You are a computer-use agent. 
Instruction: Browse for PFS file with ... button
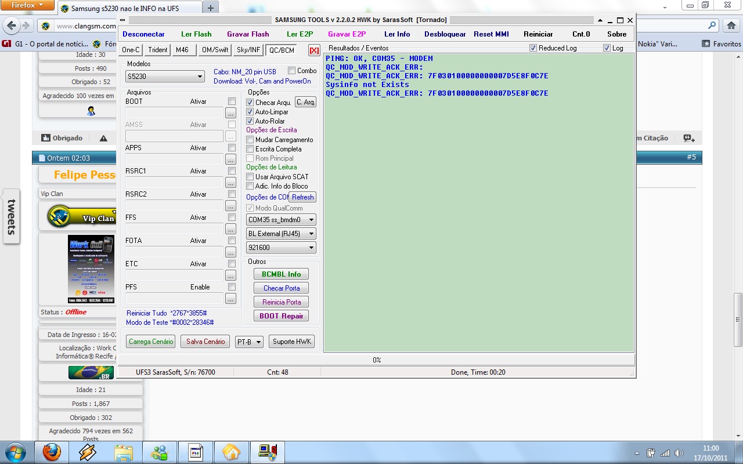click(x=230, y=299)
